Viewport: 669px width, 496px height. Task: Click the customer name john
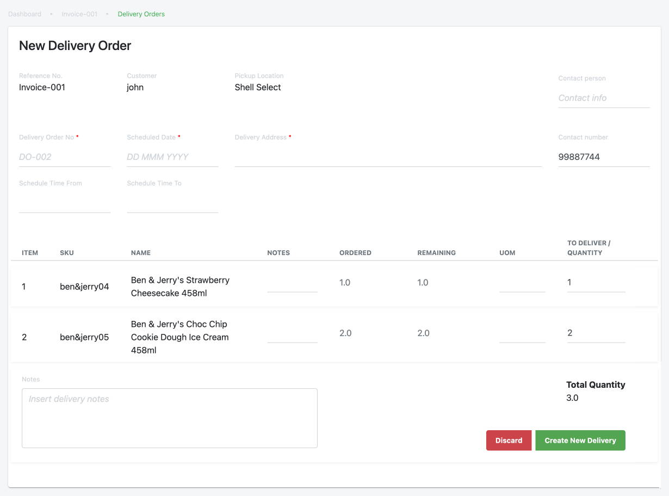tap(135, 87)
